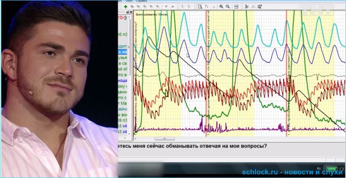Screen dimensions: 346x178
Task: Click the chart scrollbar left arrow
Action: [x=135, y=139]
